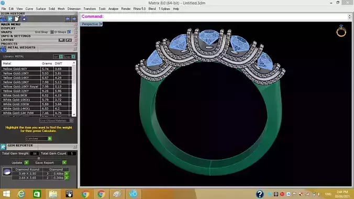The width and height of the screenshot is (354, 199).
Task: Toggle the O-Snaps blue button
Action: tap(69, 32)
